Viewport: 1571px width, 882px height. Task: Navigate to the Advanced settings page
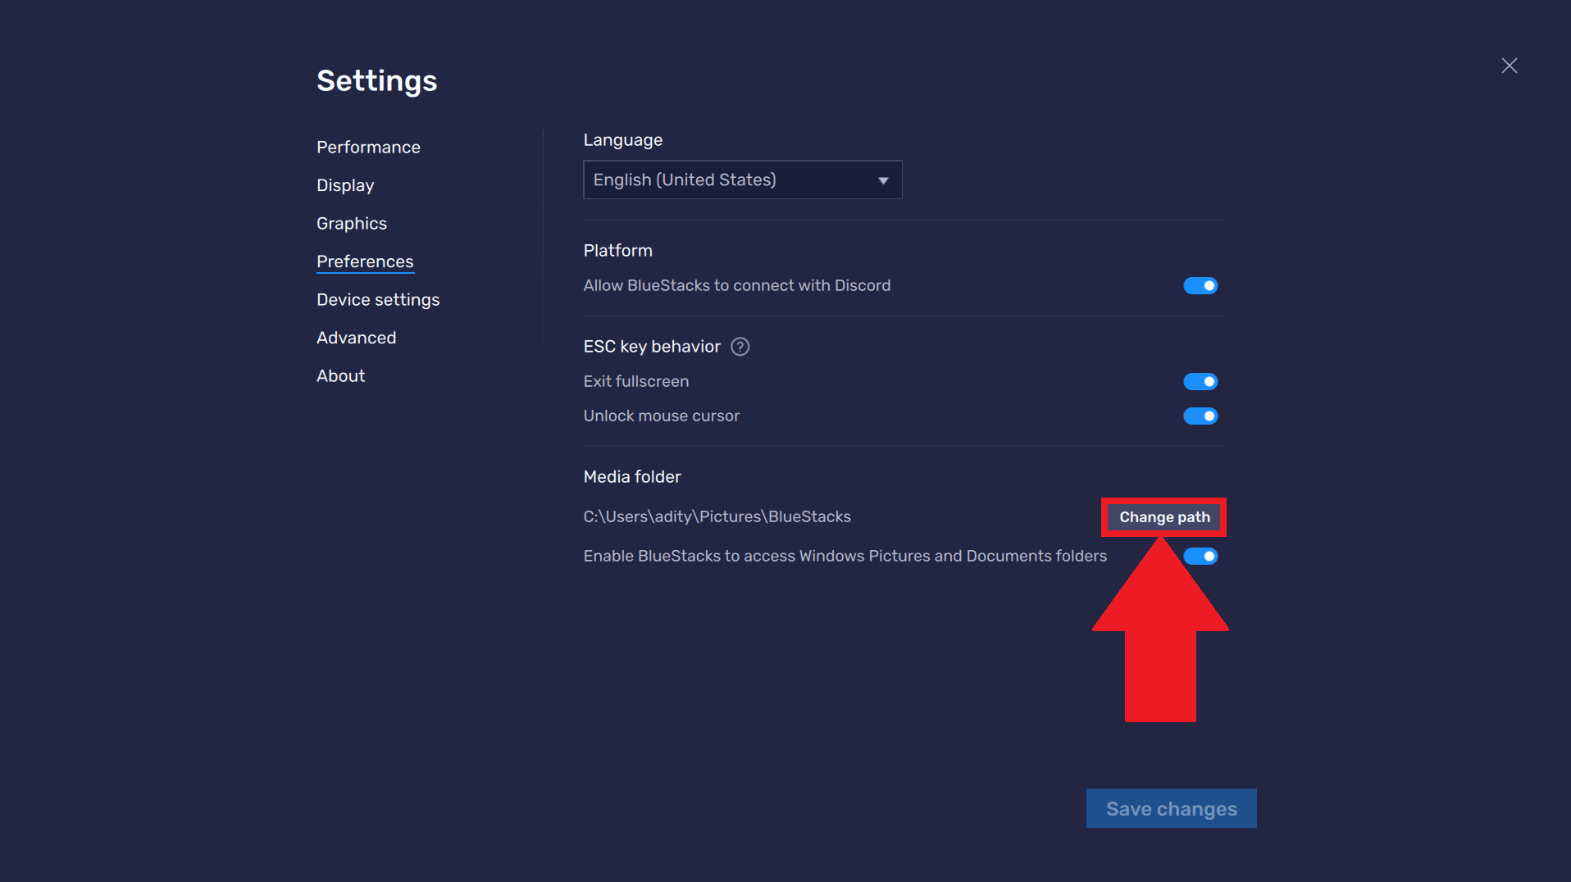point(356,337)
